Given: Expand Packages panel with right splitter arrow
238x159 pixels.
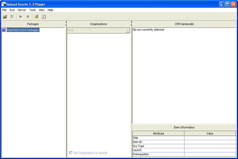Looking at the screenshot, I should pos(66,25).
